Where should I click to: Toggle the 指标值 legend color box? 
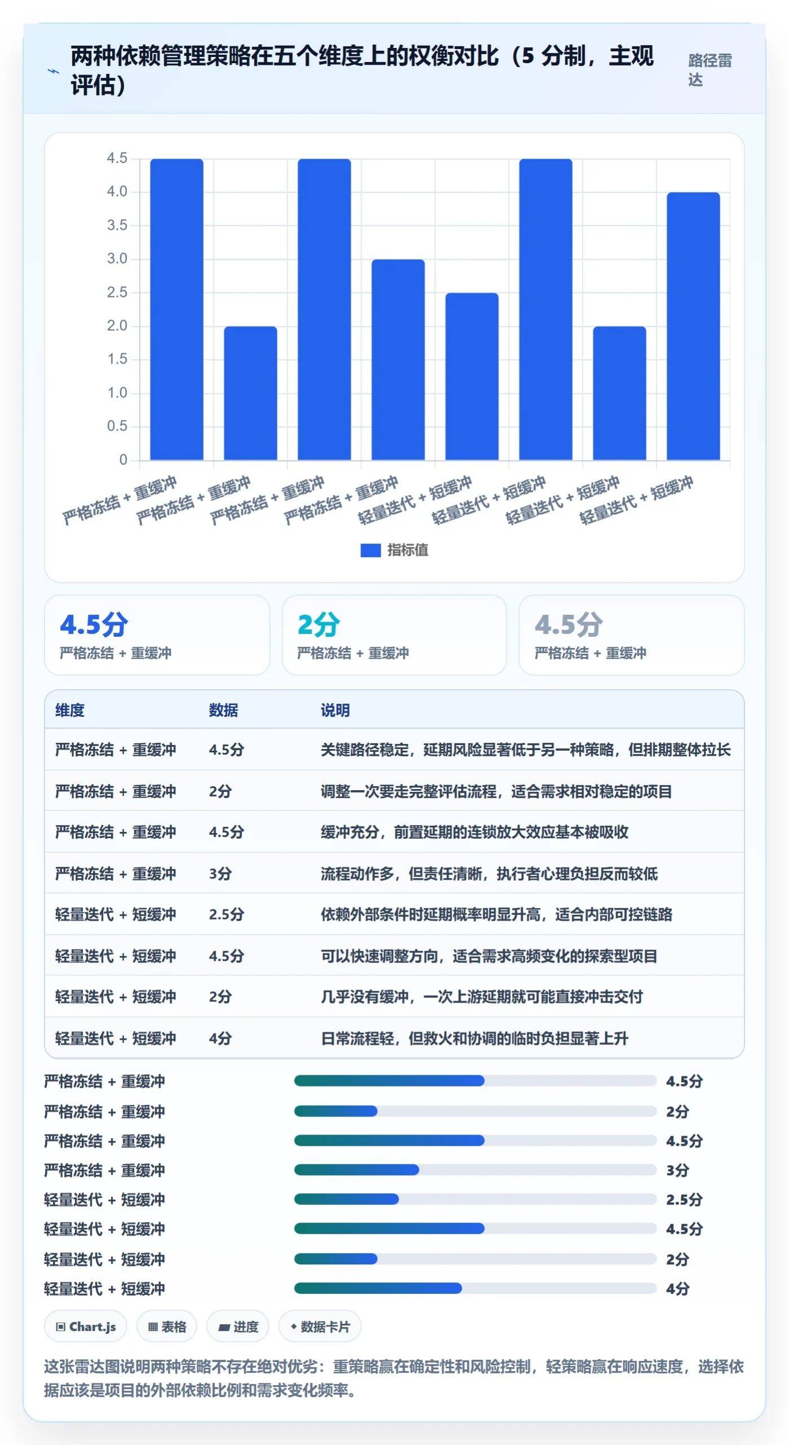tap(371, 550)
